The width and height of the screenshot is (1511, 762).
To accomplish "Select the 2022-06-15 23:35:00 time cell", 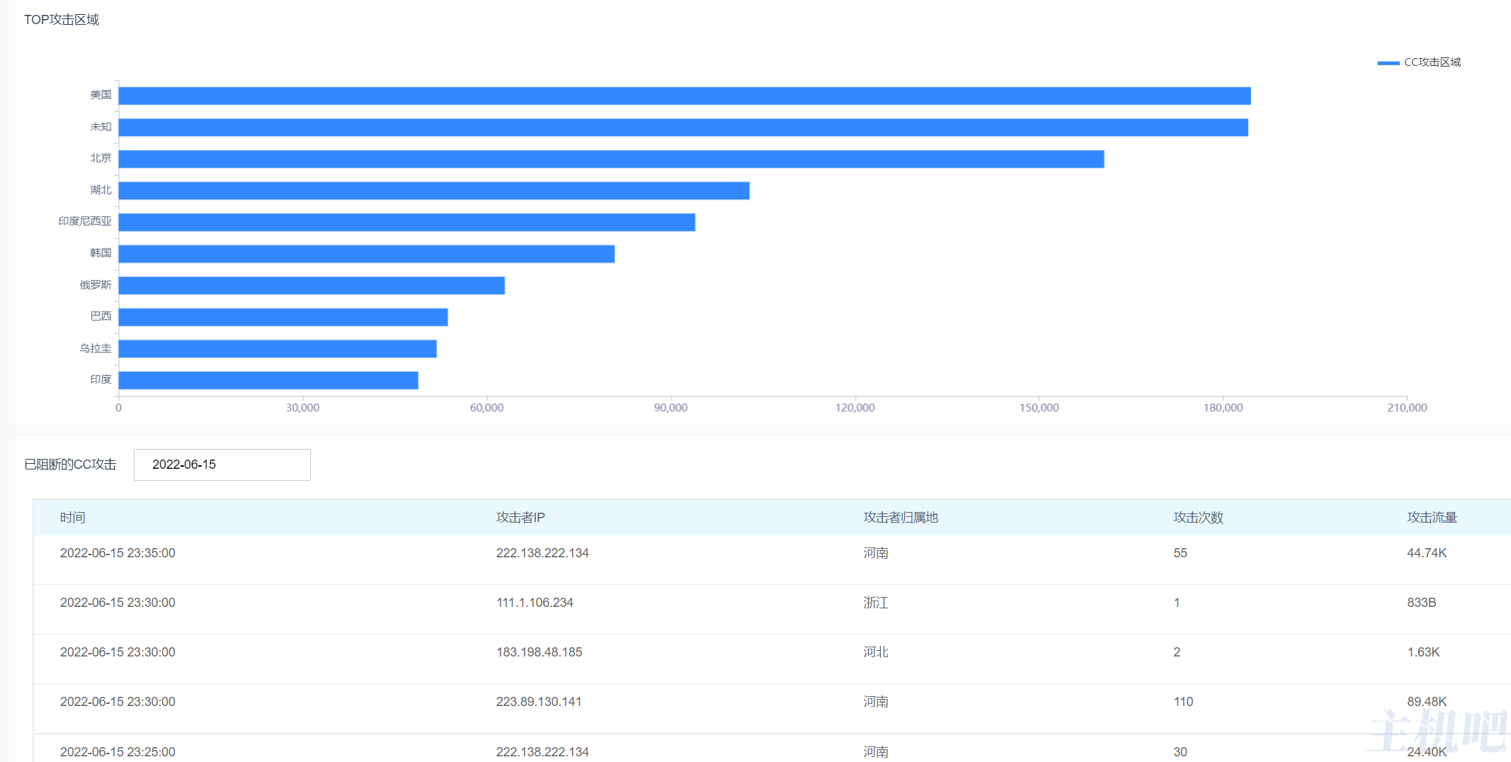I will point(118,553).
